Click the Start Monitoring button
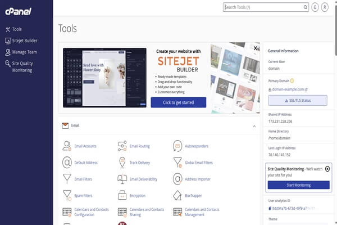 coord(299,185)
